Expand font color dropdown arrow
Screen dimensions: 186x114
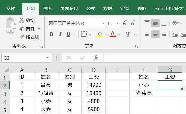point(119,34)
